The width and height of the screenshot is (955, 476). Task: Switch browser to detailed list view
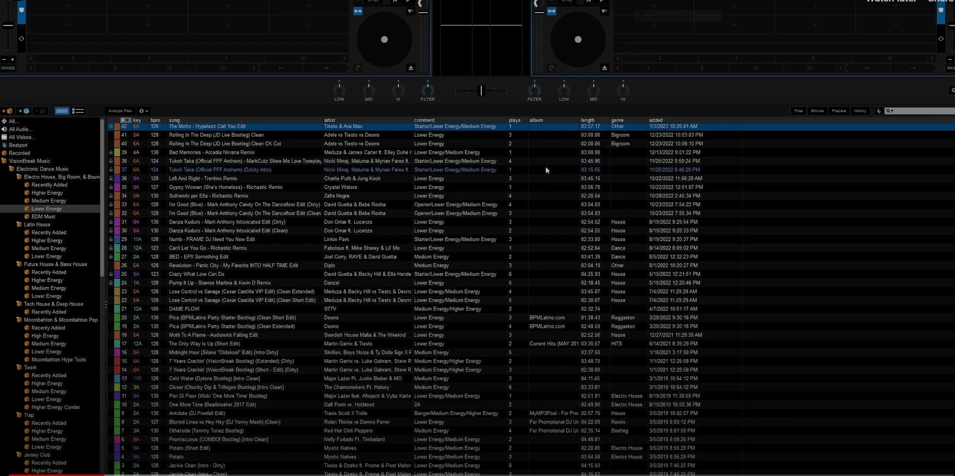point(78,111)
